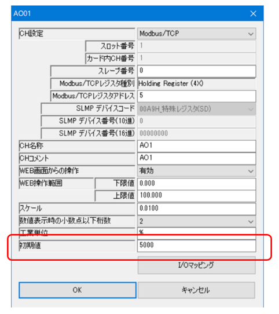Select the 上限値 input field
The width and height of the screenshot is (279, 314).
197,196
